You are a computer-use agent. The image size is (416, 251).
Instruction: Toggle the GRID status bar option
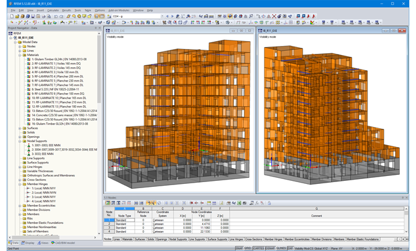[247, 249]
